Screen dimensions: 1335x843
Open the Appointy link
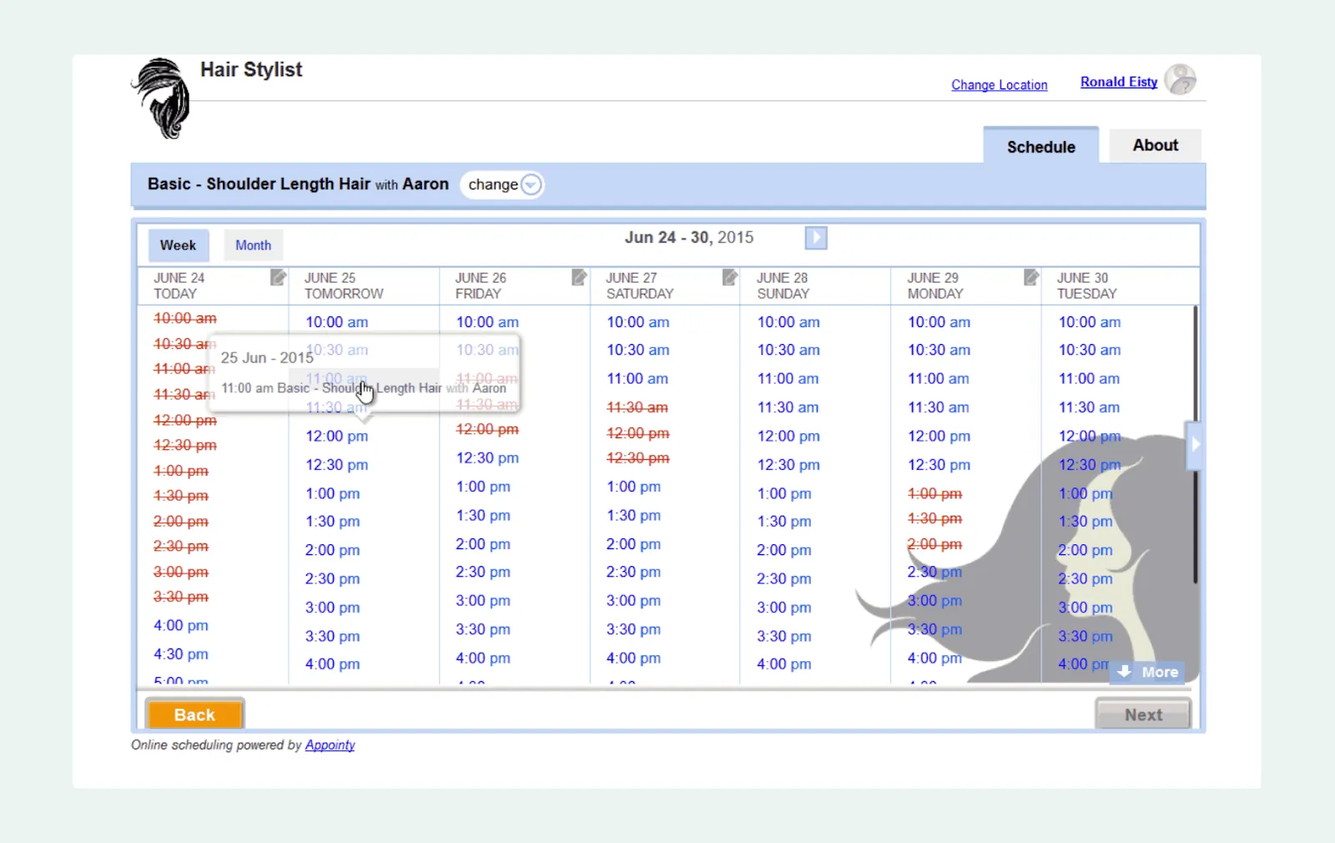pos(330,745)
